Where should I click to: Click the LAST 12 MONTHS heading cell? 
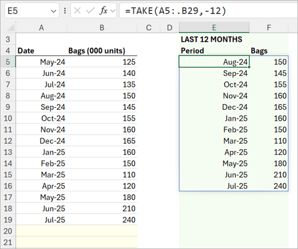(x=214, y=39)
